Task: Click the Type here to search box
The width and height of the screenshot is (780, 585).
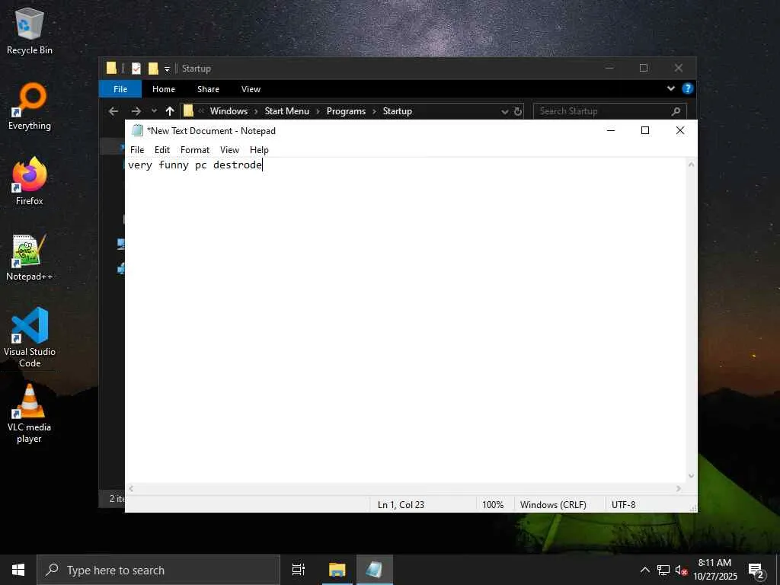Action: pos(158,570)
